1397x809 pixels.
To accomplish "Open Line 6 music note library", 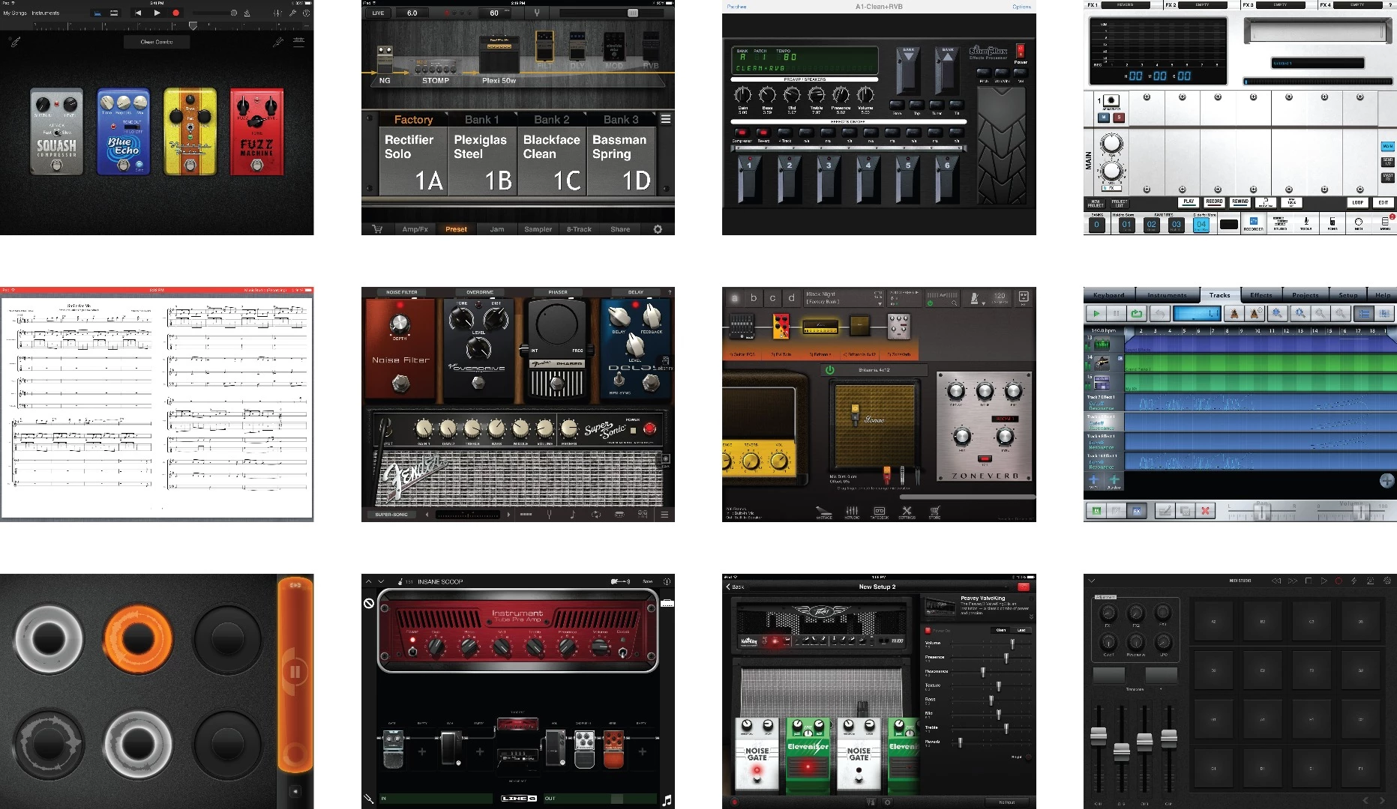I will tap(667, 800).
